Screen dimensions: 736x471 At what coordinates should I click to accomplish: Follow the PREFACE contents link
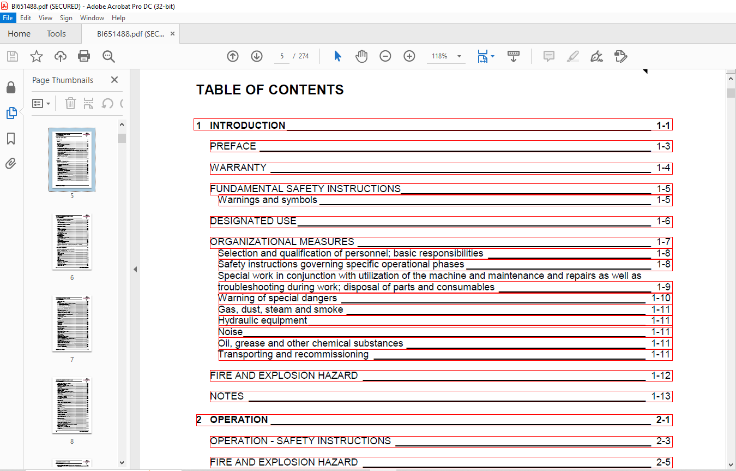coord(441,146)
